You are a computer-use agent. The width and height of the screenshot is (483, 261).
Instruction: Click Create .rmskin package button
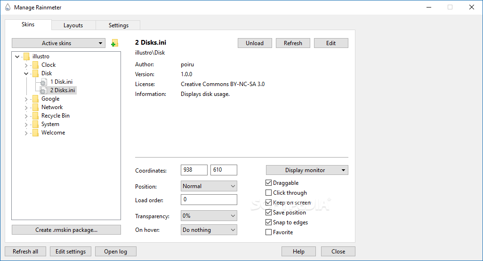click(x=66, y=230)
